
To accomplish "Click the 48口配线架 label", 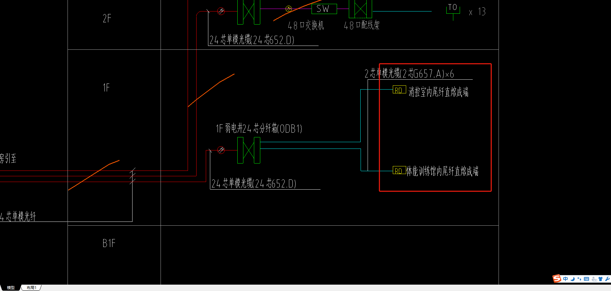I will [x=362, y=25].
